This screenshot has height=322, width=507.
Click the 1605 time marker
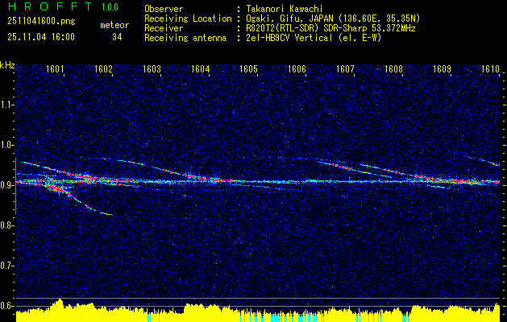(248, 68)
